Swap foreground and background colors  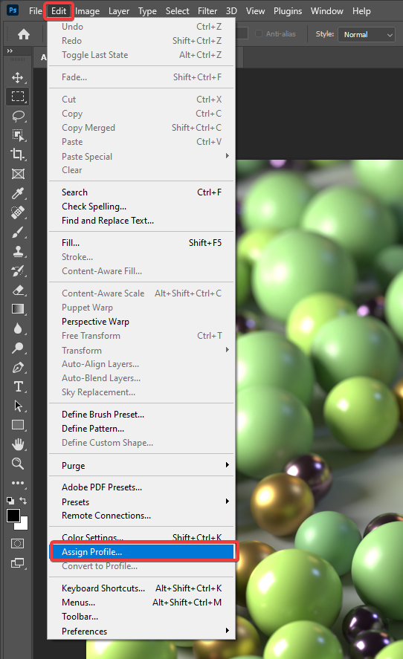(23, 501)
